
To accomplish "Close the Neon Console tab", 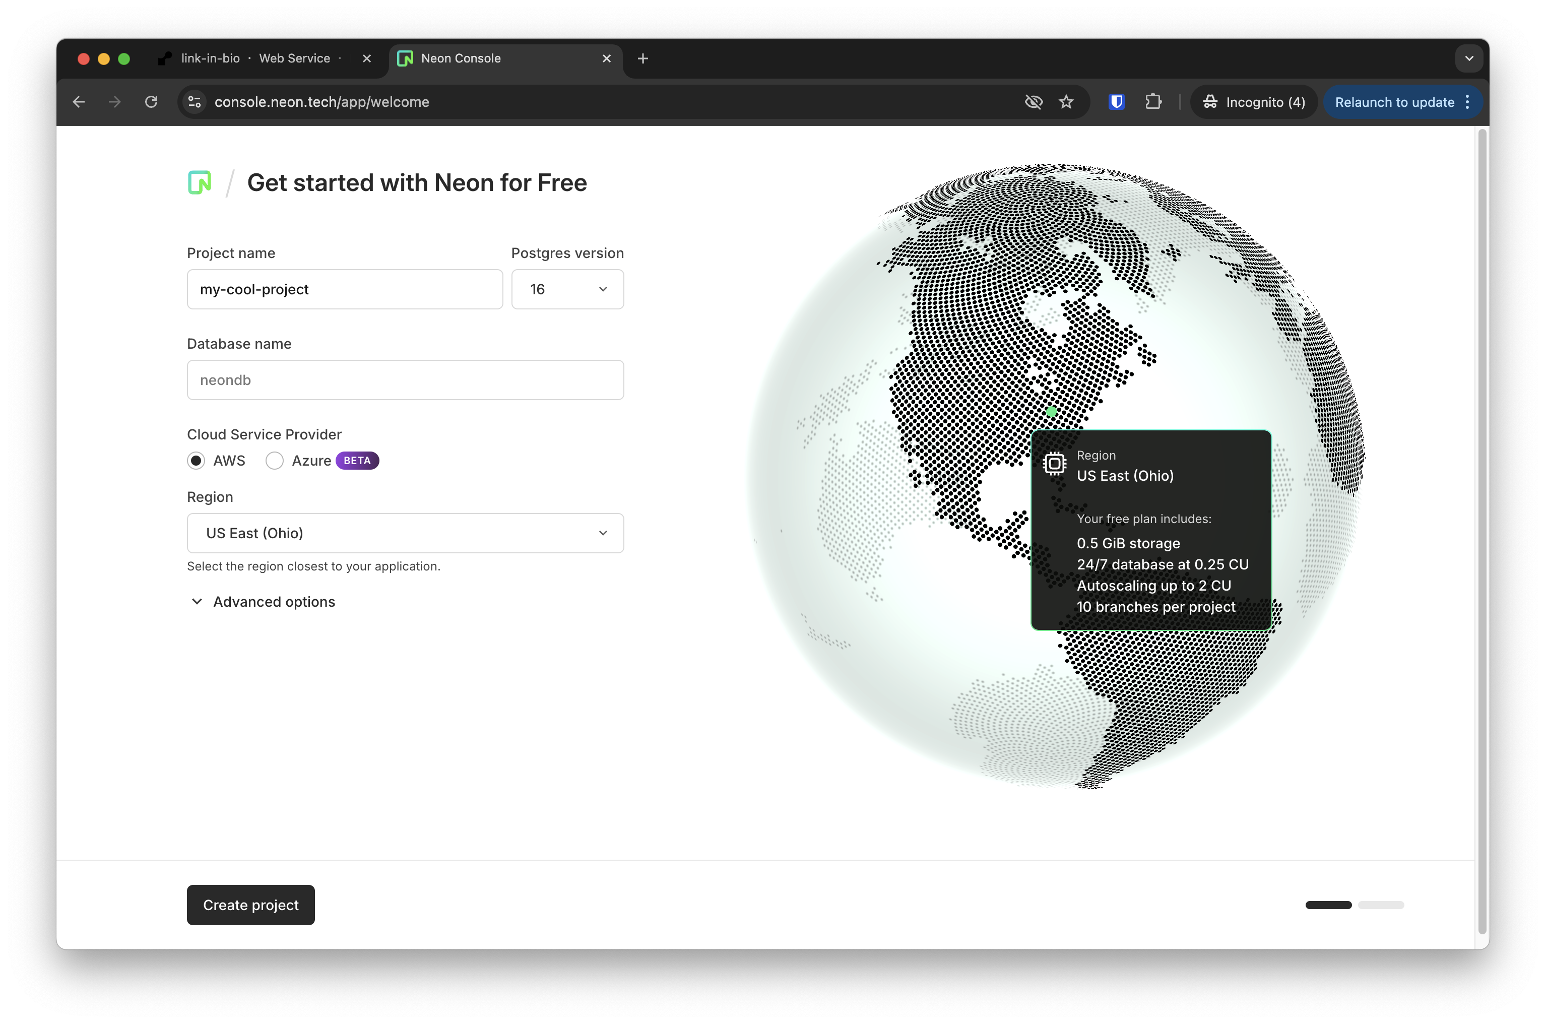I will (x=607, y=59).
